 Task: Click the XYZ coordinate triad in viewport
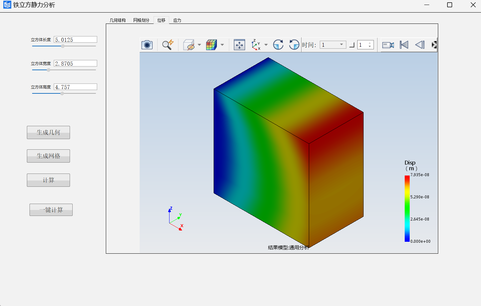176,219
